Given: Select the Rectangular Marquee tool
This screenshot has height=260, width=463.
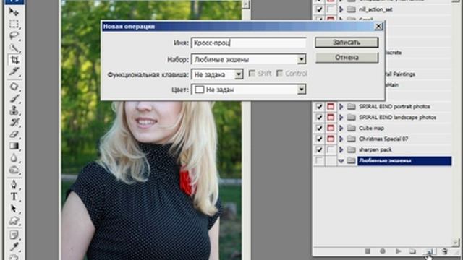Looking at the screenshot, I should tap(14, 24).
